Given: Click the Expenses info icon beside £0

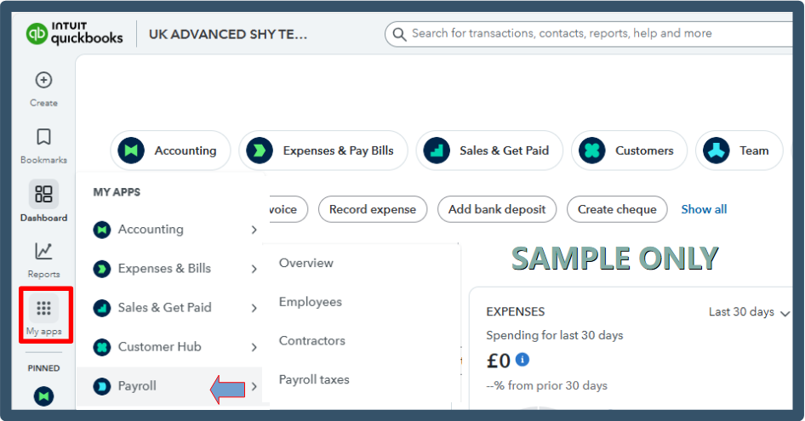Looking at the screenshot, I should [x=522, y=360].
